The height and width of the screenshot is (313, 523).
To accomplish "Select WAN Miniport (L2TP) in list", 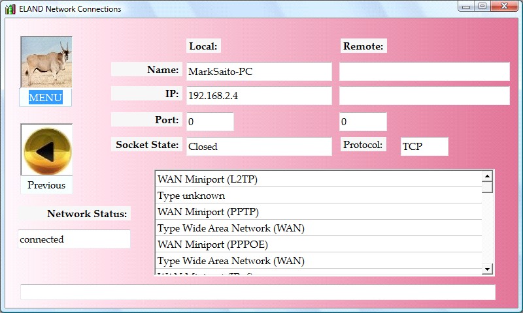I will click(x=319, y=179).
